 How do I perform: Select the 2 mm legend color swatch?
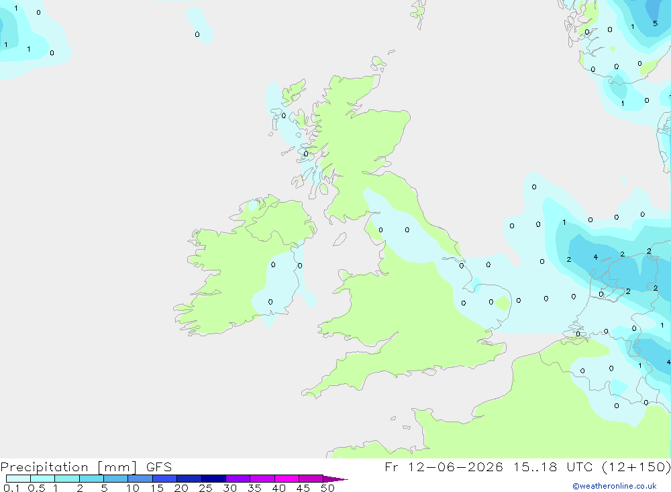(91, 479)
